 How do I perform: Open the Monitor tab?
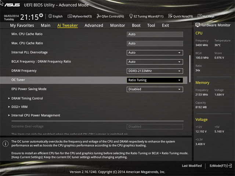[x=117, y=25]
